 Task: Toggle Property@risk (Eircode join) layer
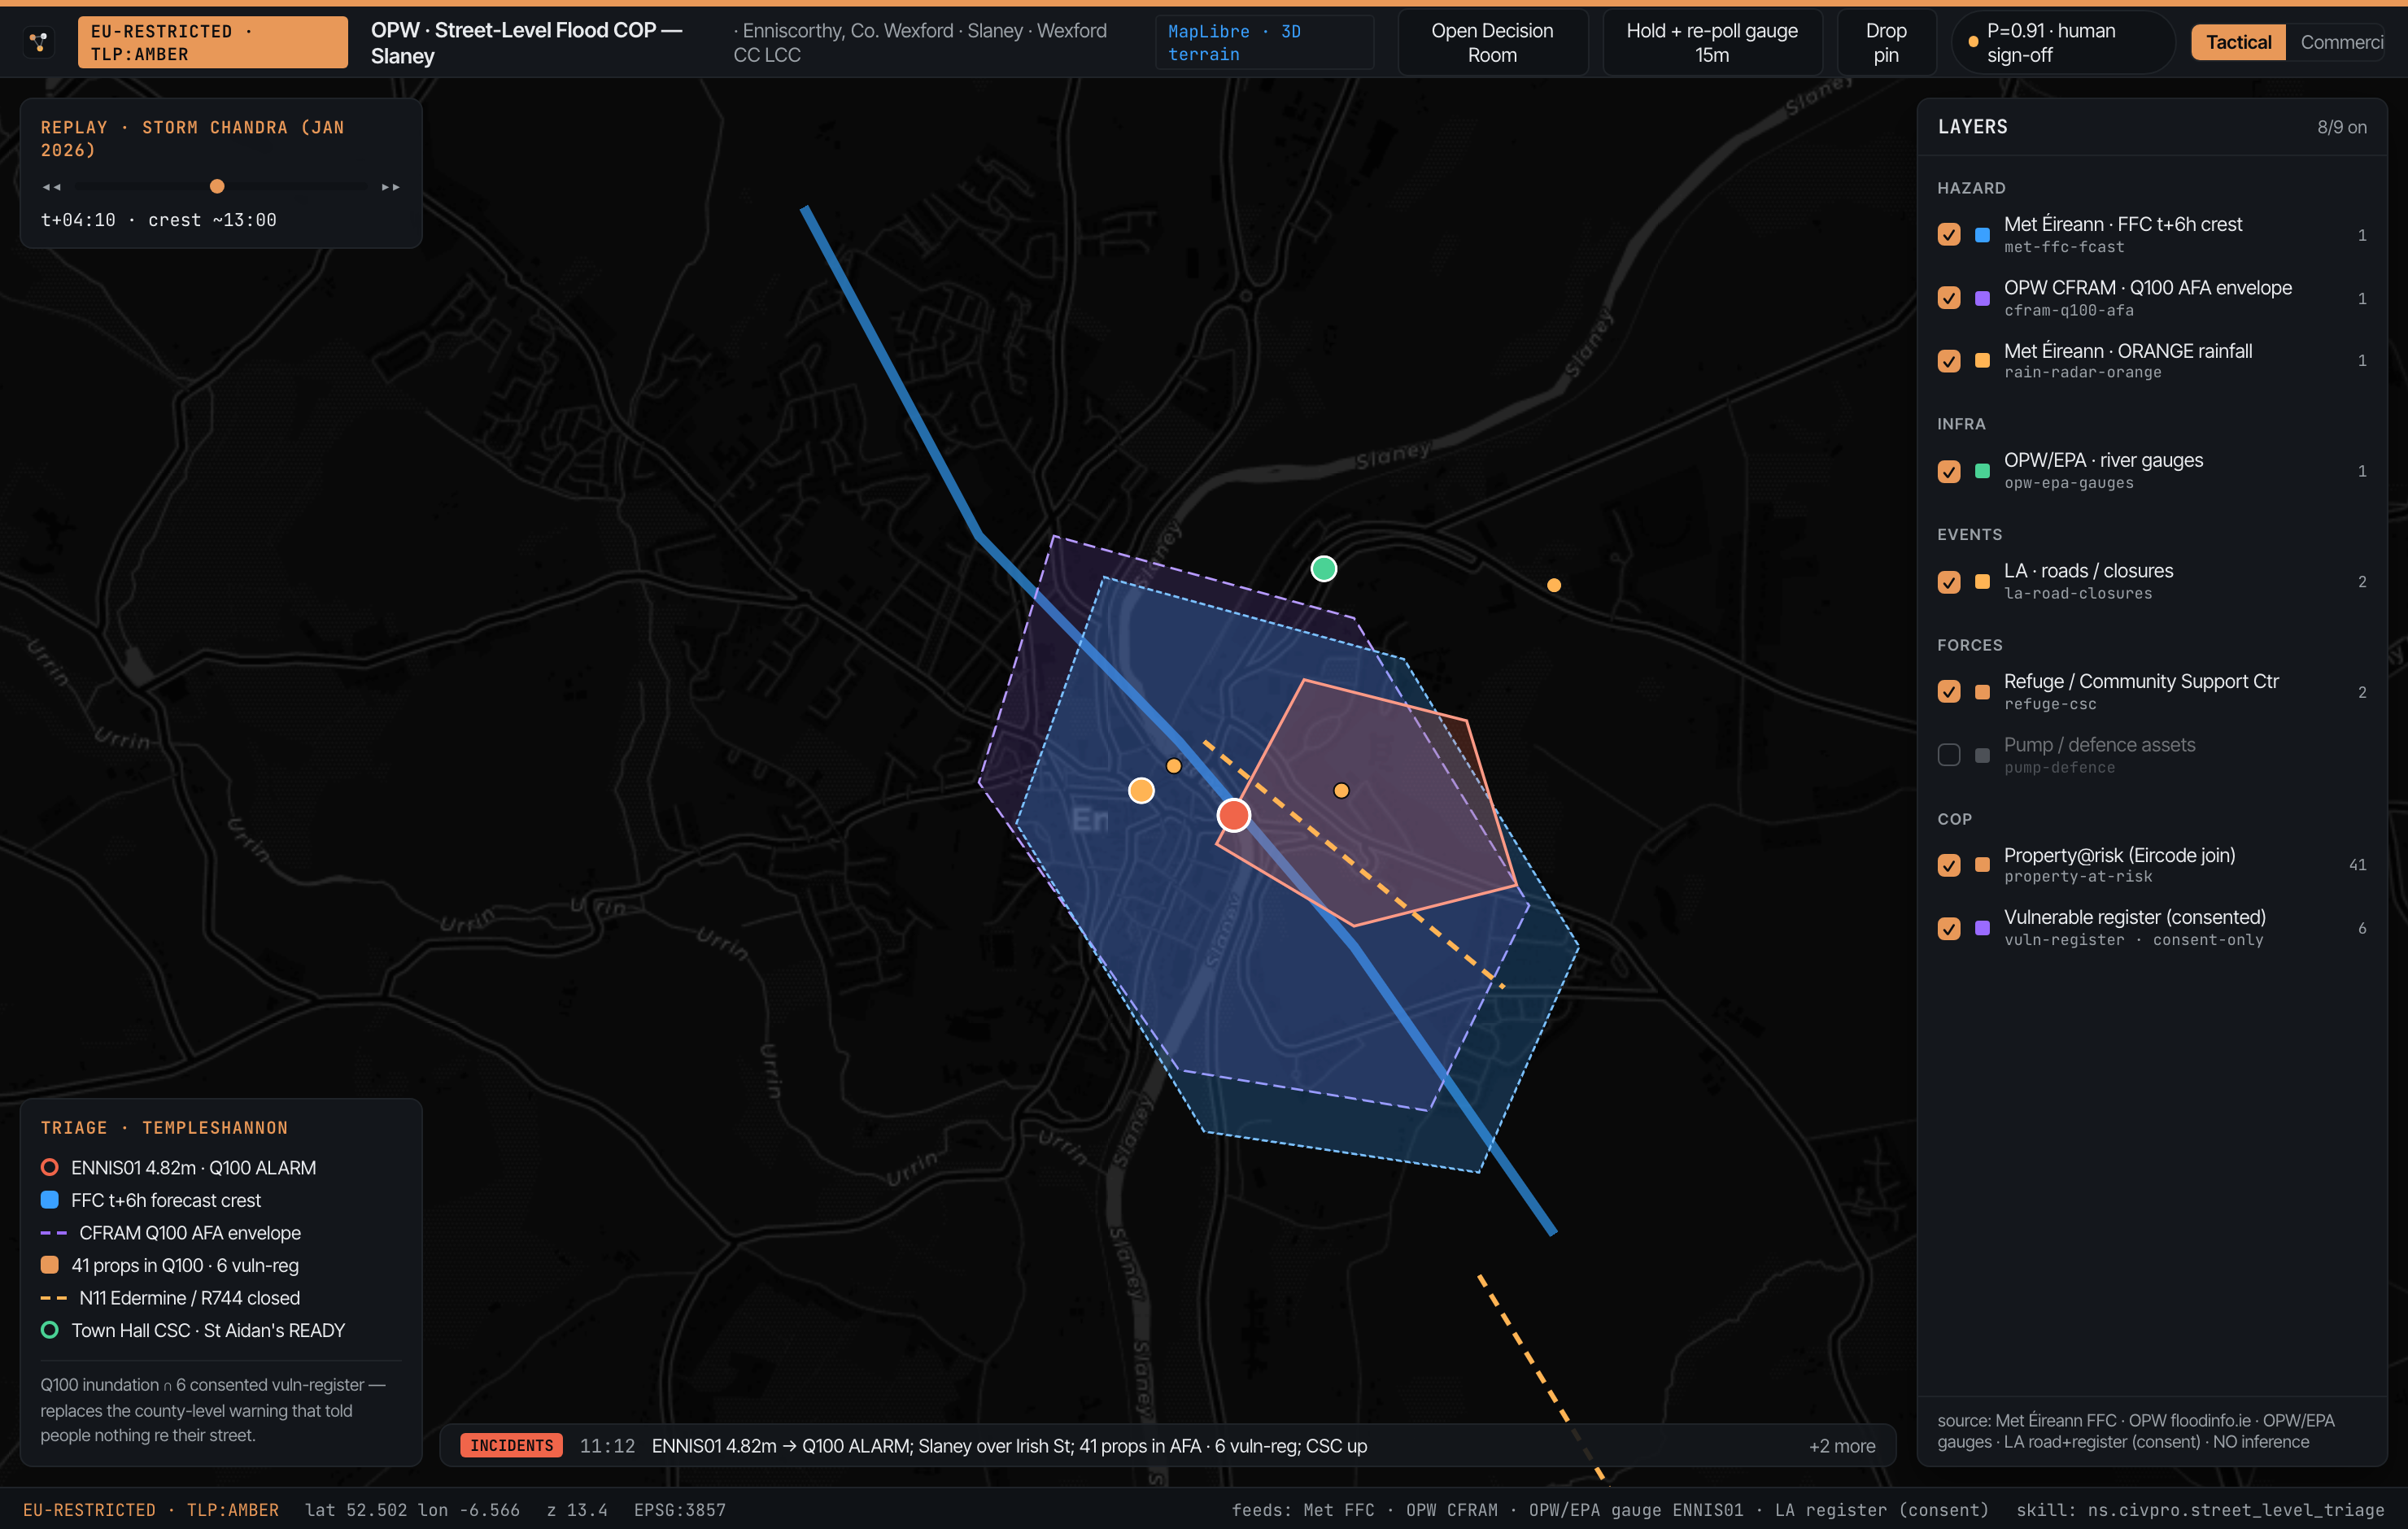point(1949,865)
